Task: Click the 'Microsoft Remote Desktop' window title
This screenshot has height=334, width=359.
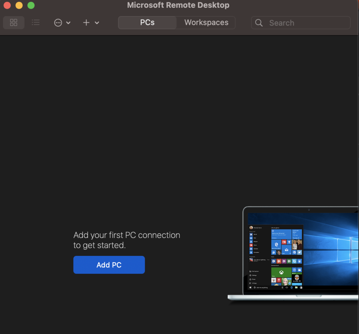Action: (x=178, y=5)
